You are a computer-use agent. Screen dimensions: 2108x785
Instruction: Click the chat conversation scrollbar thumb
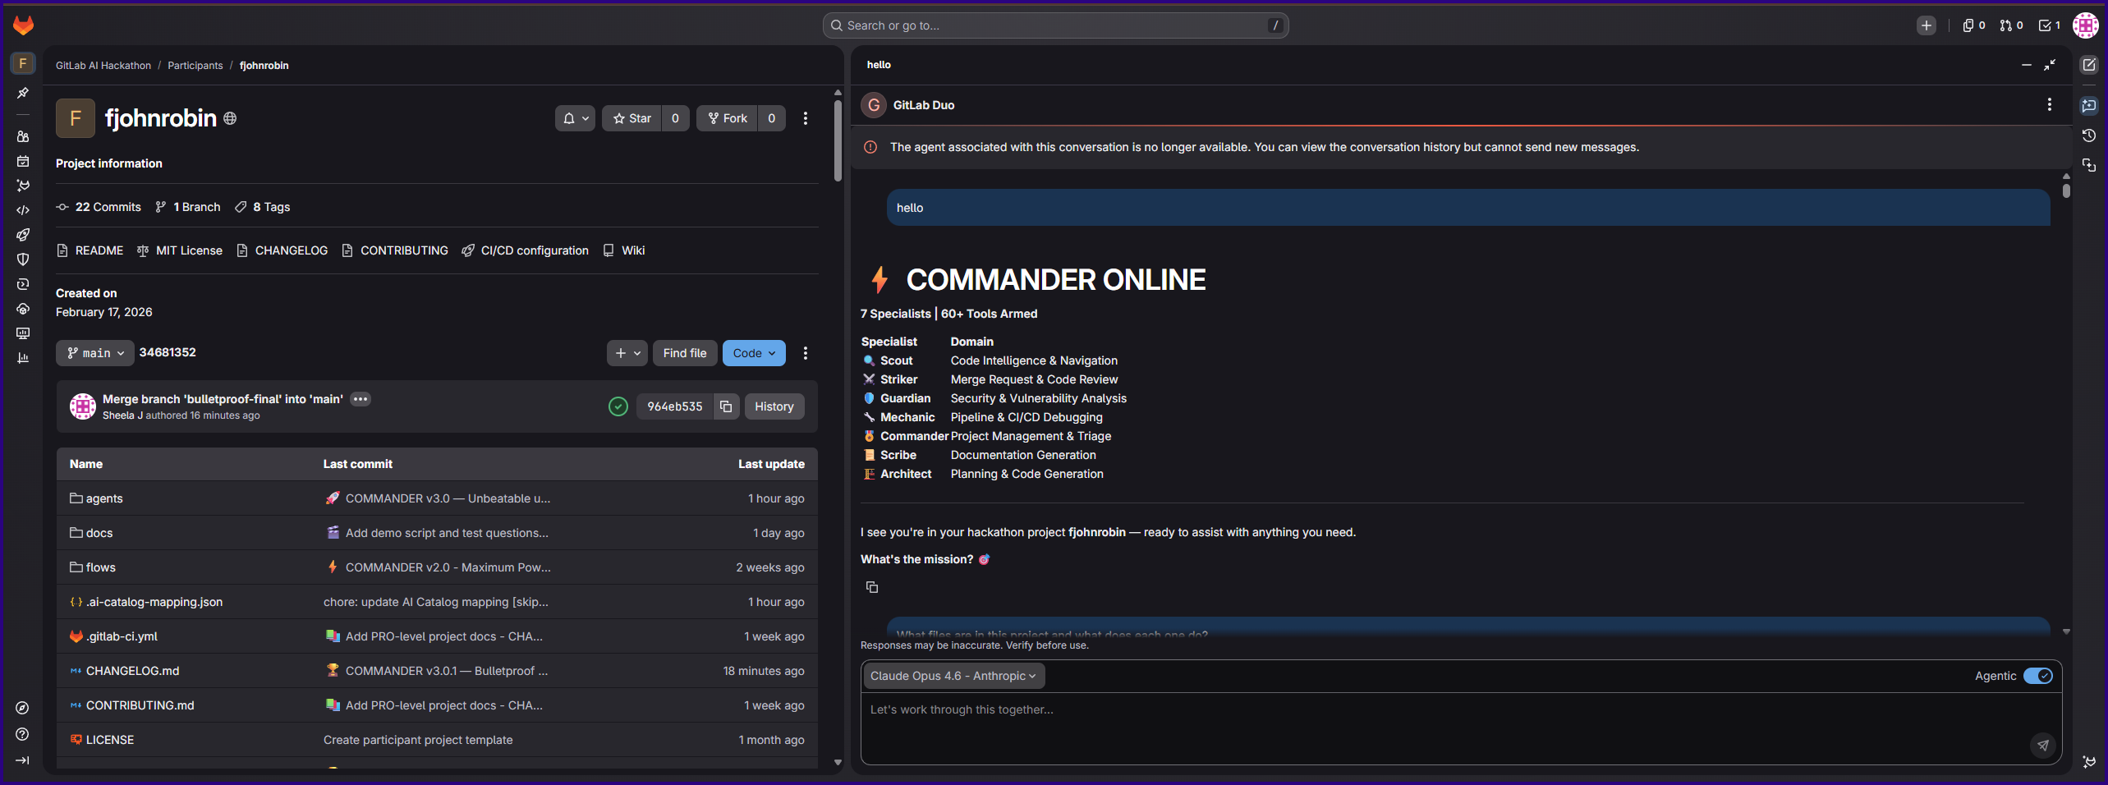[2066, 191]
